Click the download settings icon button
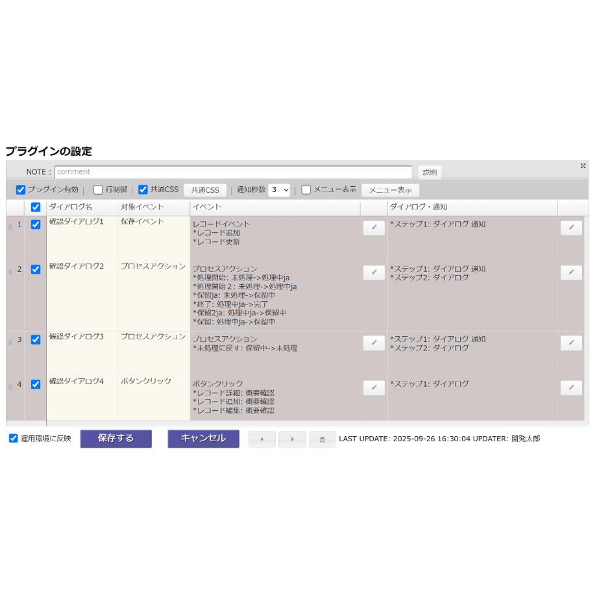This screenshot has width=597, height=597. click(262, 439)
